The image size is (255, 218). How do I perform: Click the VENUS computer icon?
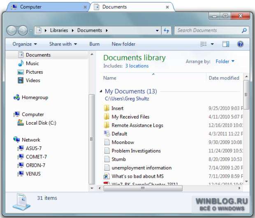point(21,174)
